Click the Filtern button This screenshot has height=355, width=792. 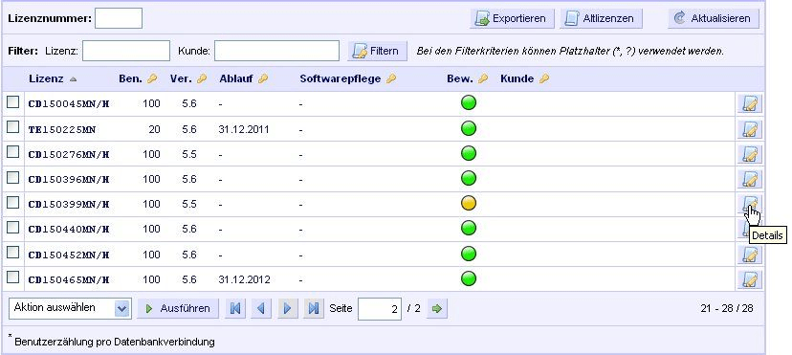377,51
